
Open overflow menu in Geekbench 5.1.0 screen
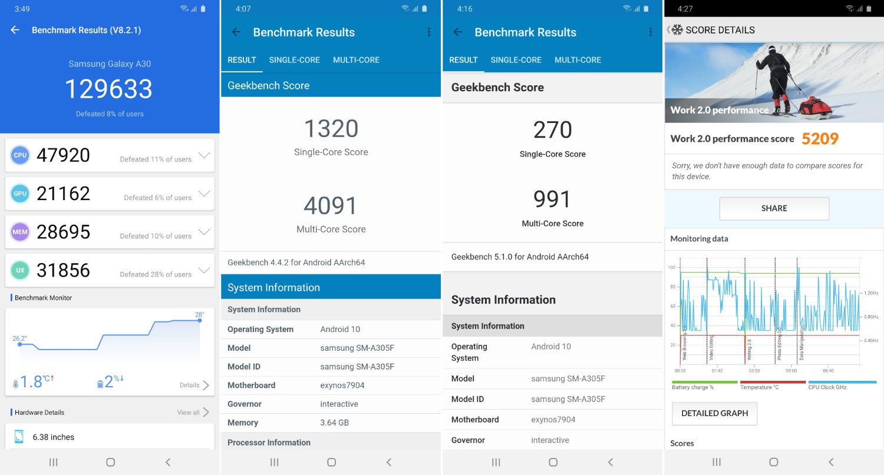(x=651, y=32)
